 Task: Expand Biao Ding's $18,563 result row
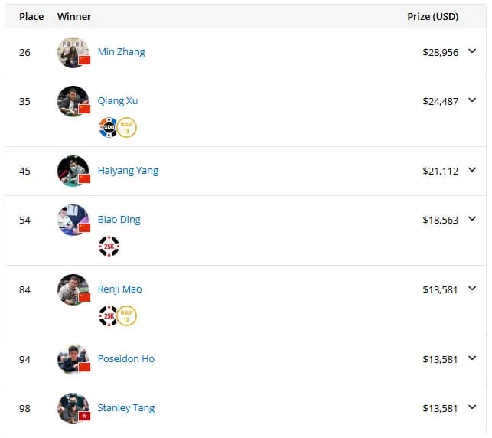pyautogui.click(x=472, y=218)
